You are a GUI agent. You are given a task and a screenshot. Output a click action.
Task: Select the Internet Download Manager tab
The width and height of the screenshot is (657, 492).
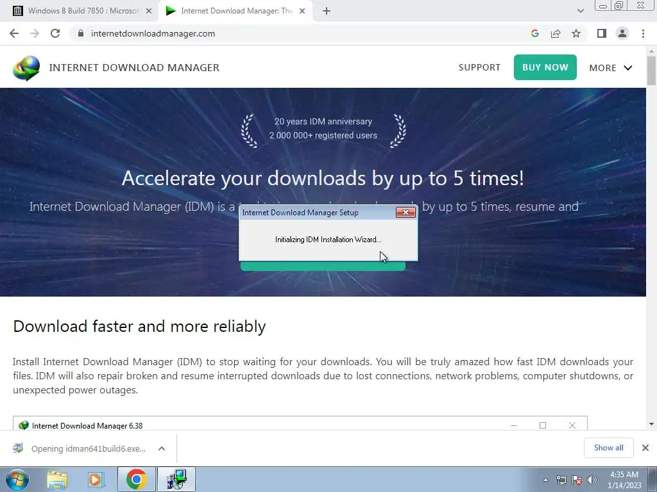(235, 12)
